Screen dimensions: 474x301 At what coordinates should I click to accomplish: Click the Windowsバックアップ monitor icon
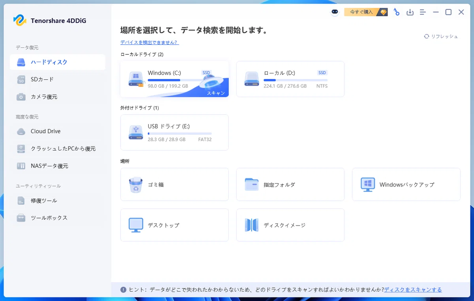368,184
